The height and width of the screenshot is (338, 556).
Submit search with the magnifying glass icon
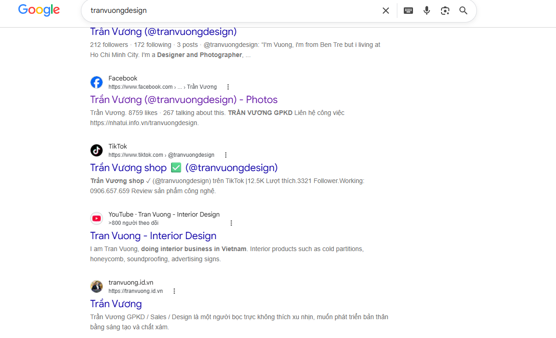[x=463, y=11]
